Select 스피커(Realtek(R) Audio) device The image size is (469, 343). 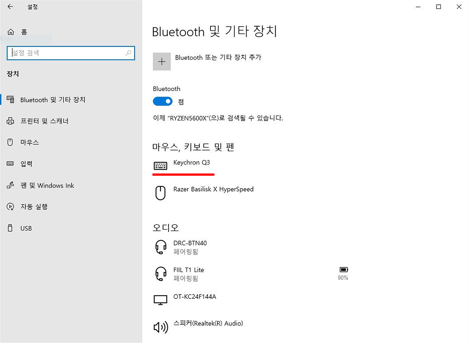pos(208,323)
